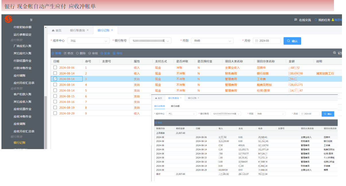The width and height of the screenshot is (346, 186).
Task: Open 客户扣款入账 in the sidebar
Action: (x=22, y=94)
